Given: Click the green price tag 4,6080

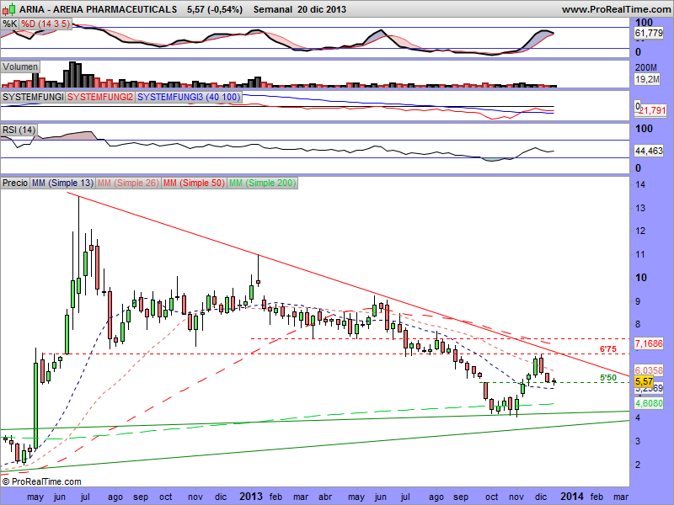Looking at the screenshot, I should click(649, 403).
